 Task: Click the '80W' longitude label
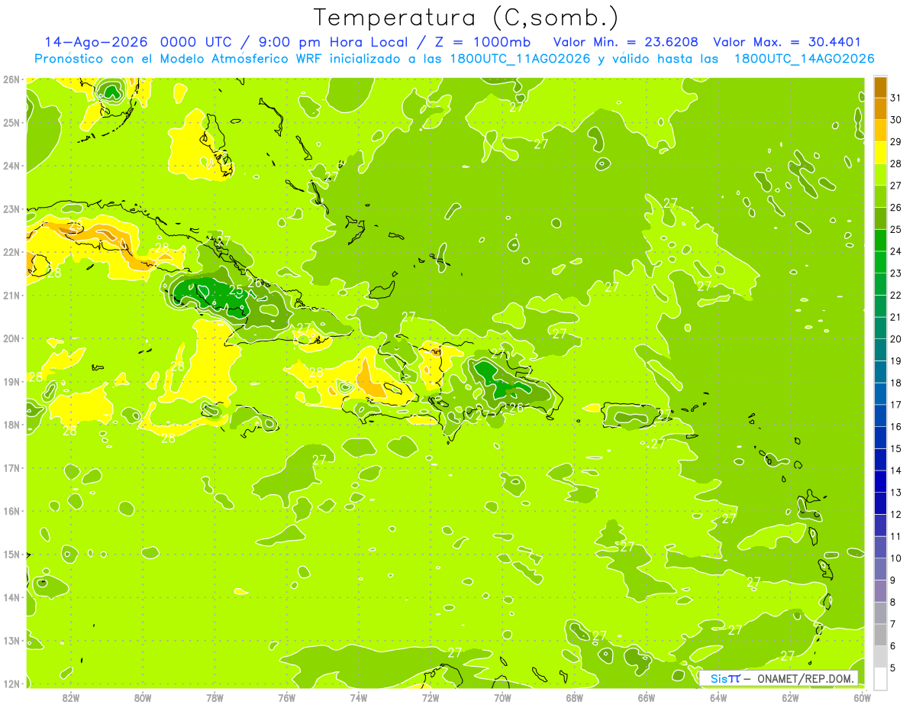coord(143,698)
